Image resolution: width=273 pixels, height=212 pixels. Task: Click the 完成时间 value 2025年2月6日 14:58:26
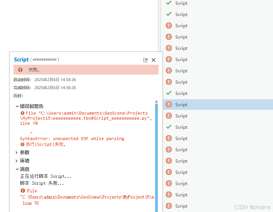55,88
